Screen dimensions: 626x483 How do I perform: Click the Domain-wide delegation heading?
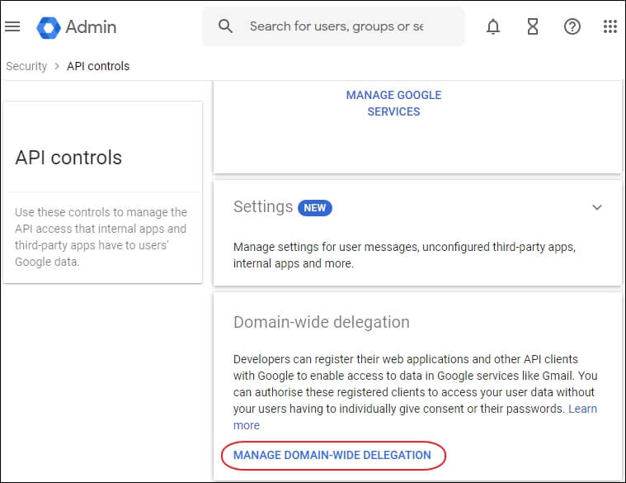click(322, 322)
